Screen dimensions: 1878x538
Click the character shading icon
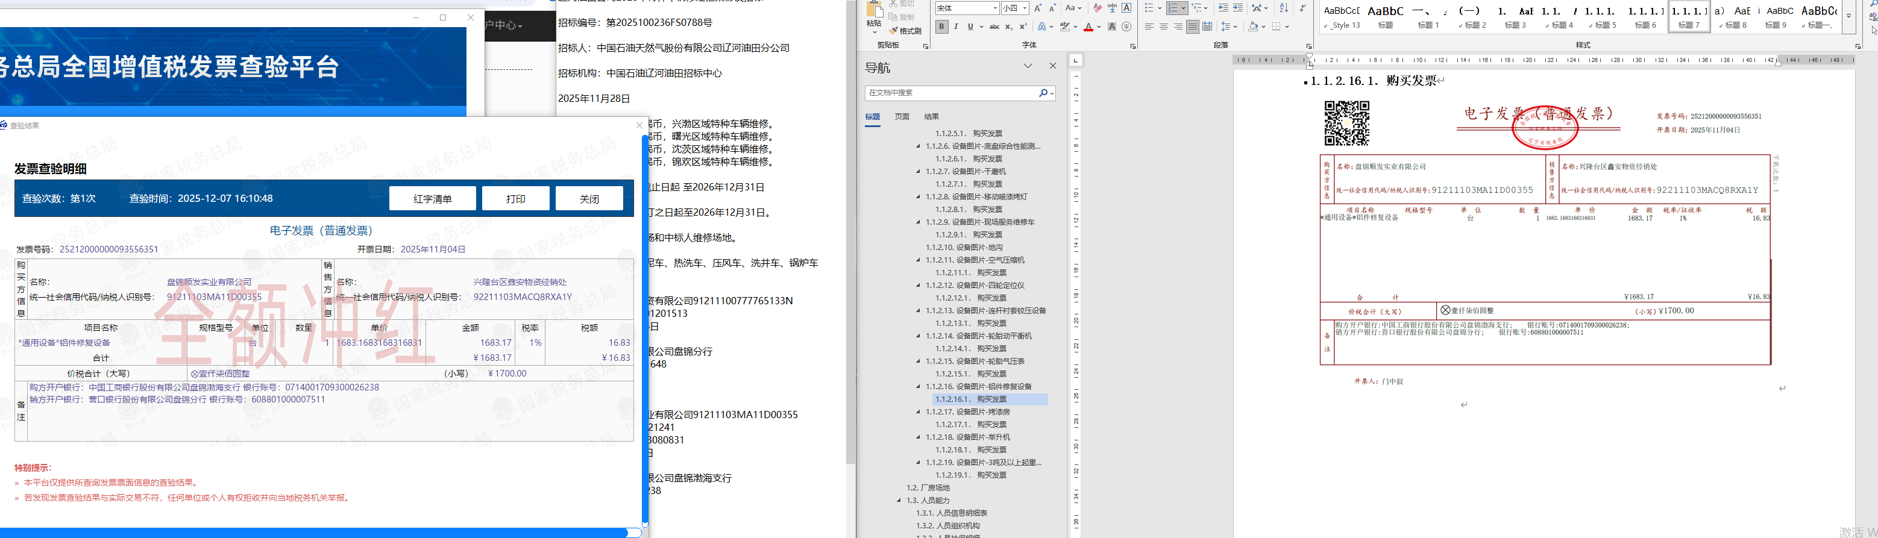coord(1112,27)
